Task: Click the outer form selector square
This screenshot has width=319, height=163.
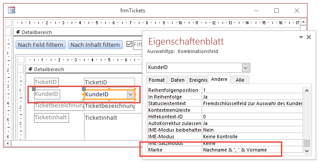Action: click(8, 23)
